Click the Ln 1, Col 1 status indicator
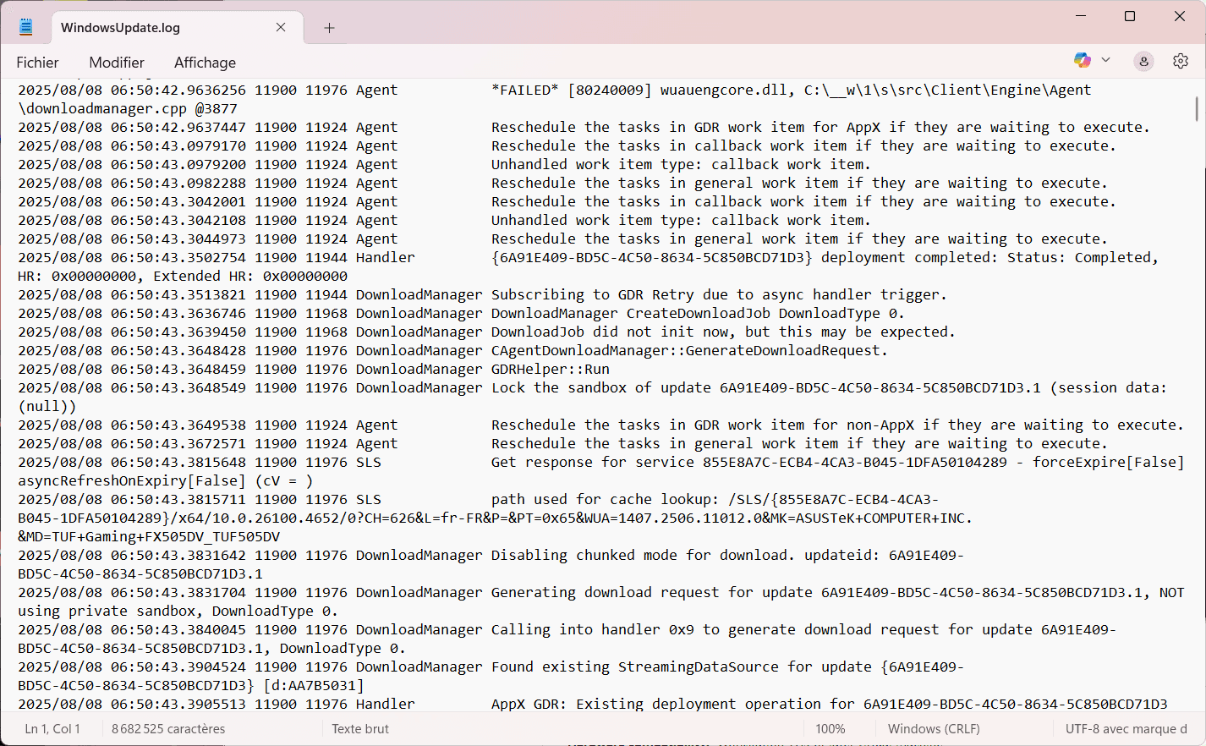 (x=52, y=729)
